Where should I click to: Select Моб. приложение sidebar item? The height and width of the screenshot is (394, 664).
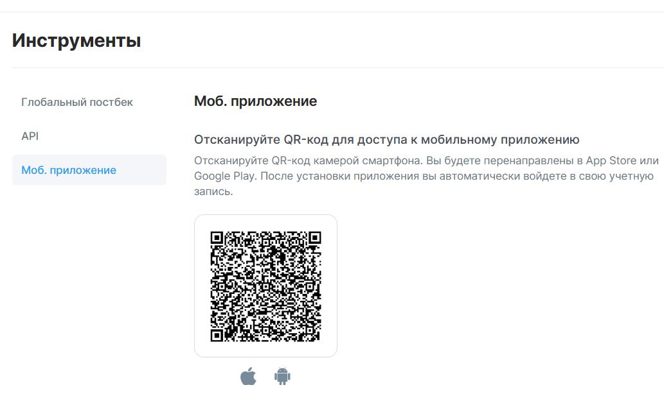[89, 170]
